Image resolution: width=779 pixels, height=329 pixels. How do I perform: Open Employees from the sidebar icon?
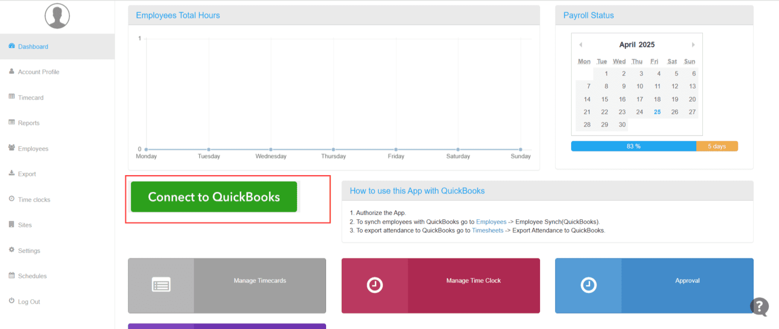click(x=11, y=148)
